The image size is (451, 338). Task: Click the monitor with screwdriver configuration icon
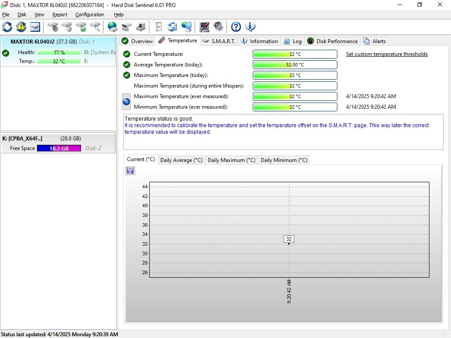click(204, 27)
